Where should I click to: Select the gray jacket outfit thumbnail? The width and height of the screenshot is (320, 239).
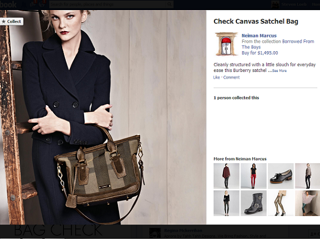tap(307, 176)
